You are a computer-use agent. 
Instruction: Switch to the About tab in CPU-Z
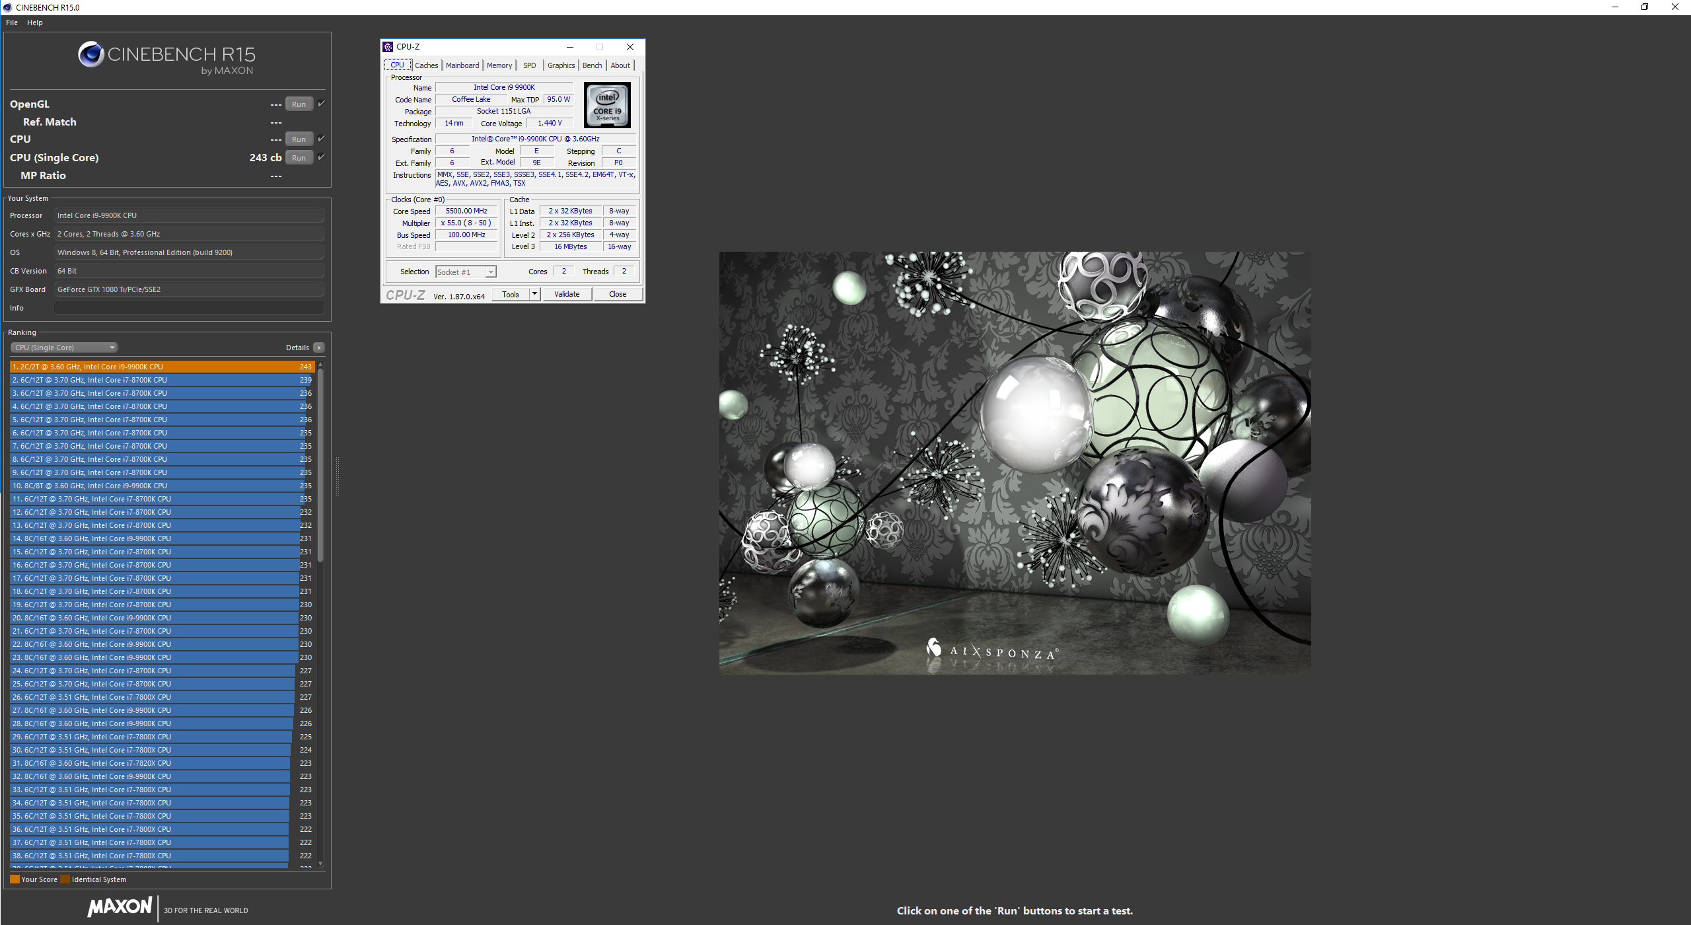click(620, 65)
